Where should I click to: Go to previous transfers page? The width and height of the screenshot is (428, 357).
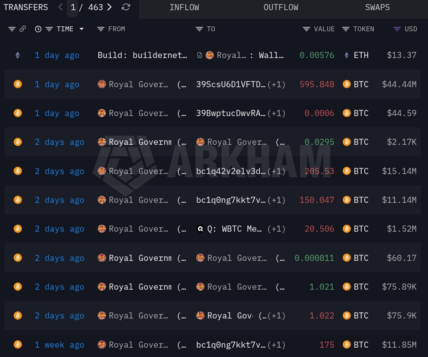coord(60,7)
